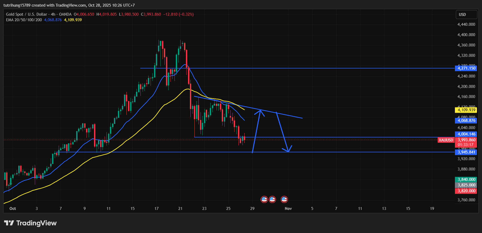Screen dimensions: 482x233
Task: Click the rightmost US flag event icon
Action: (284, 199)
